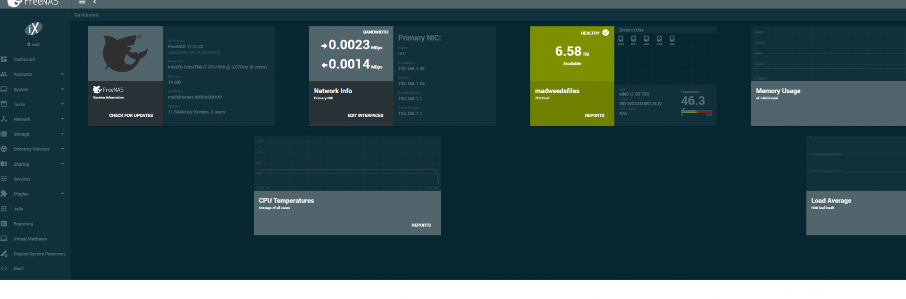This screenshot has height=299, width=906.
Task: Toggle the hamburger sidebar menu
Action: coord(82,2)
